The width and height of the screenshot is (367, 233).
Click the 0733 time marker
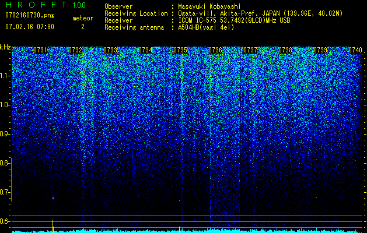[x=110, y=50]
